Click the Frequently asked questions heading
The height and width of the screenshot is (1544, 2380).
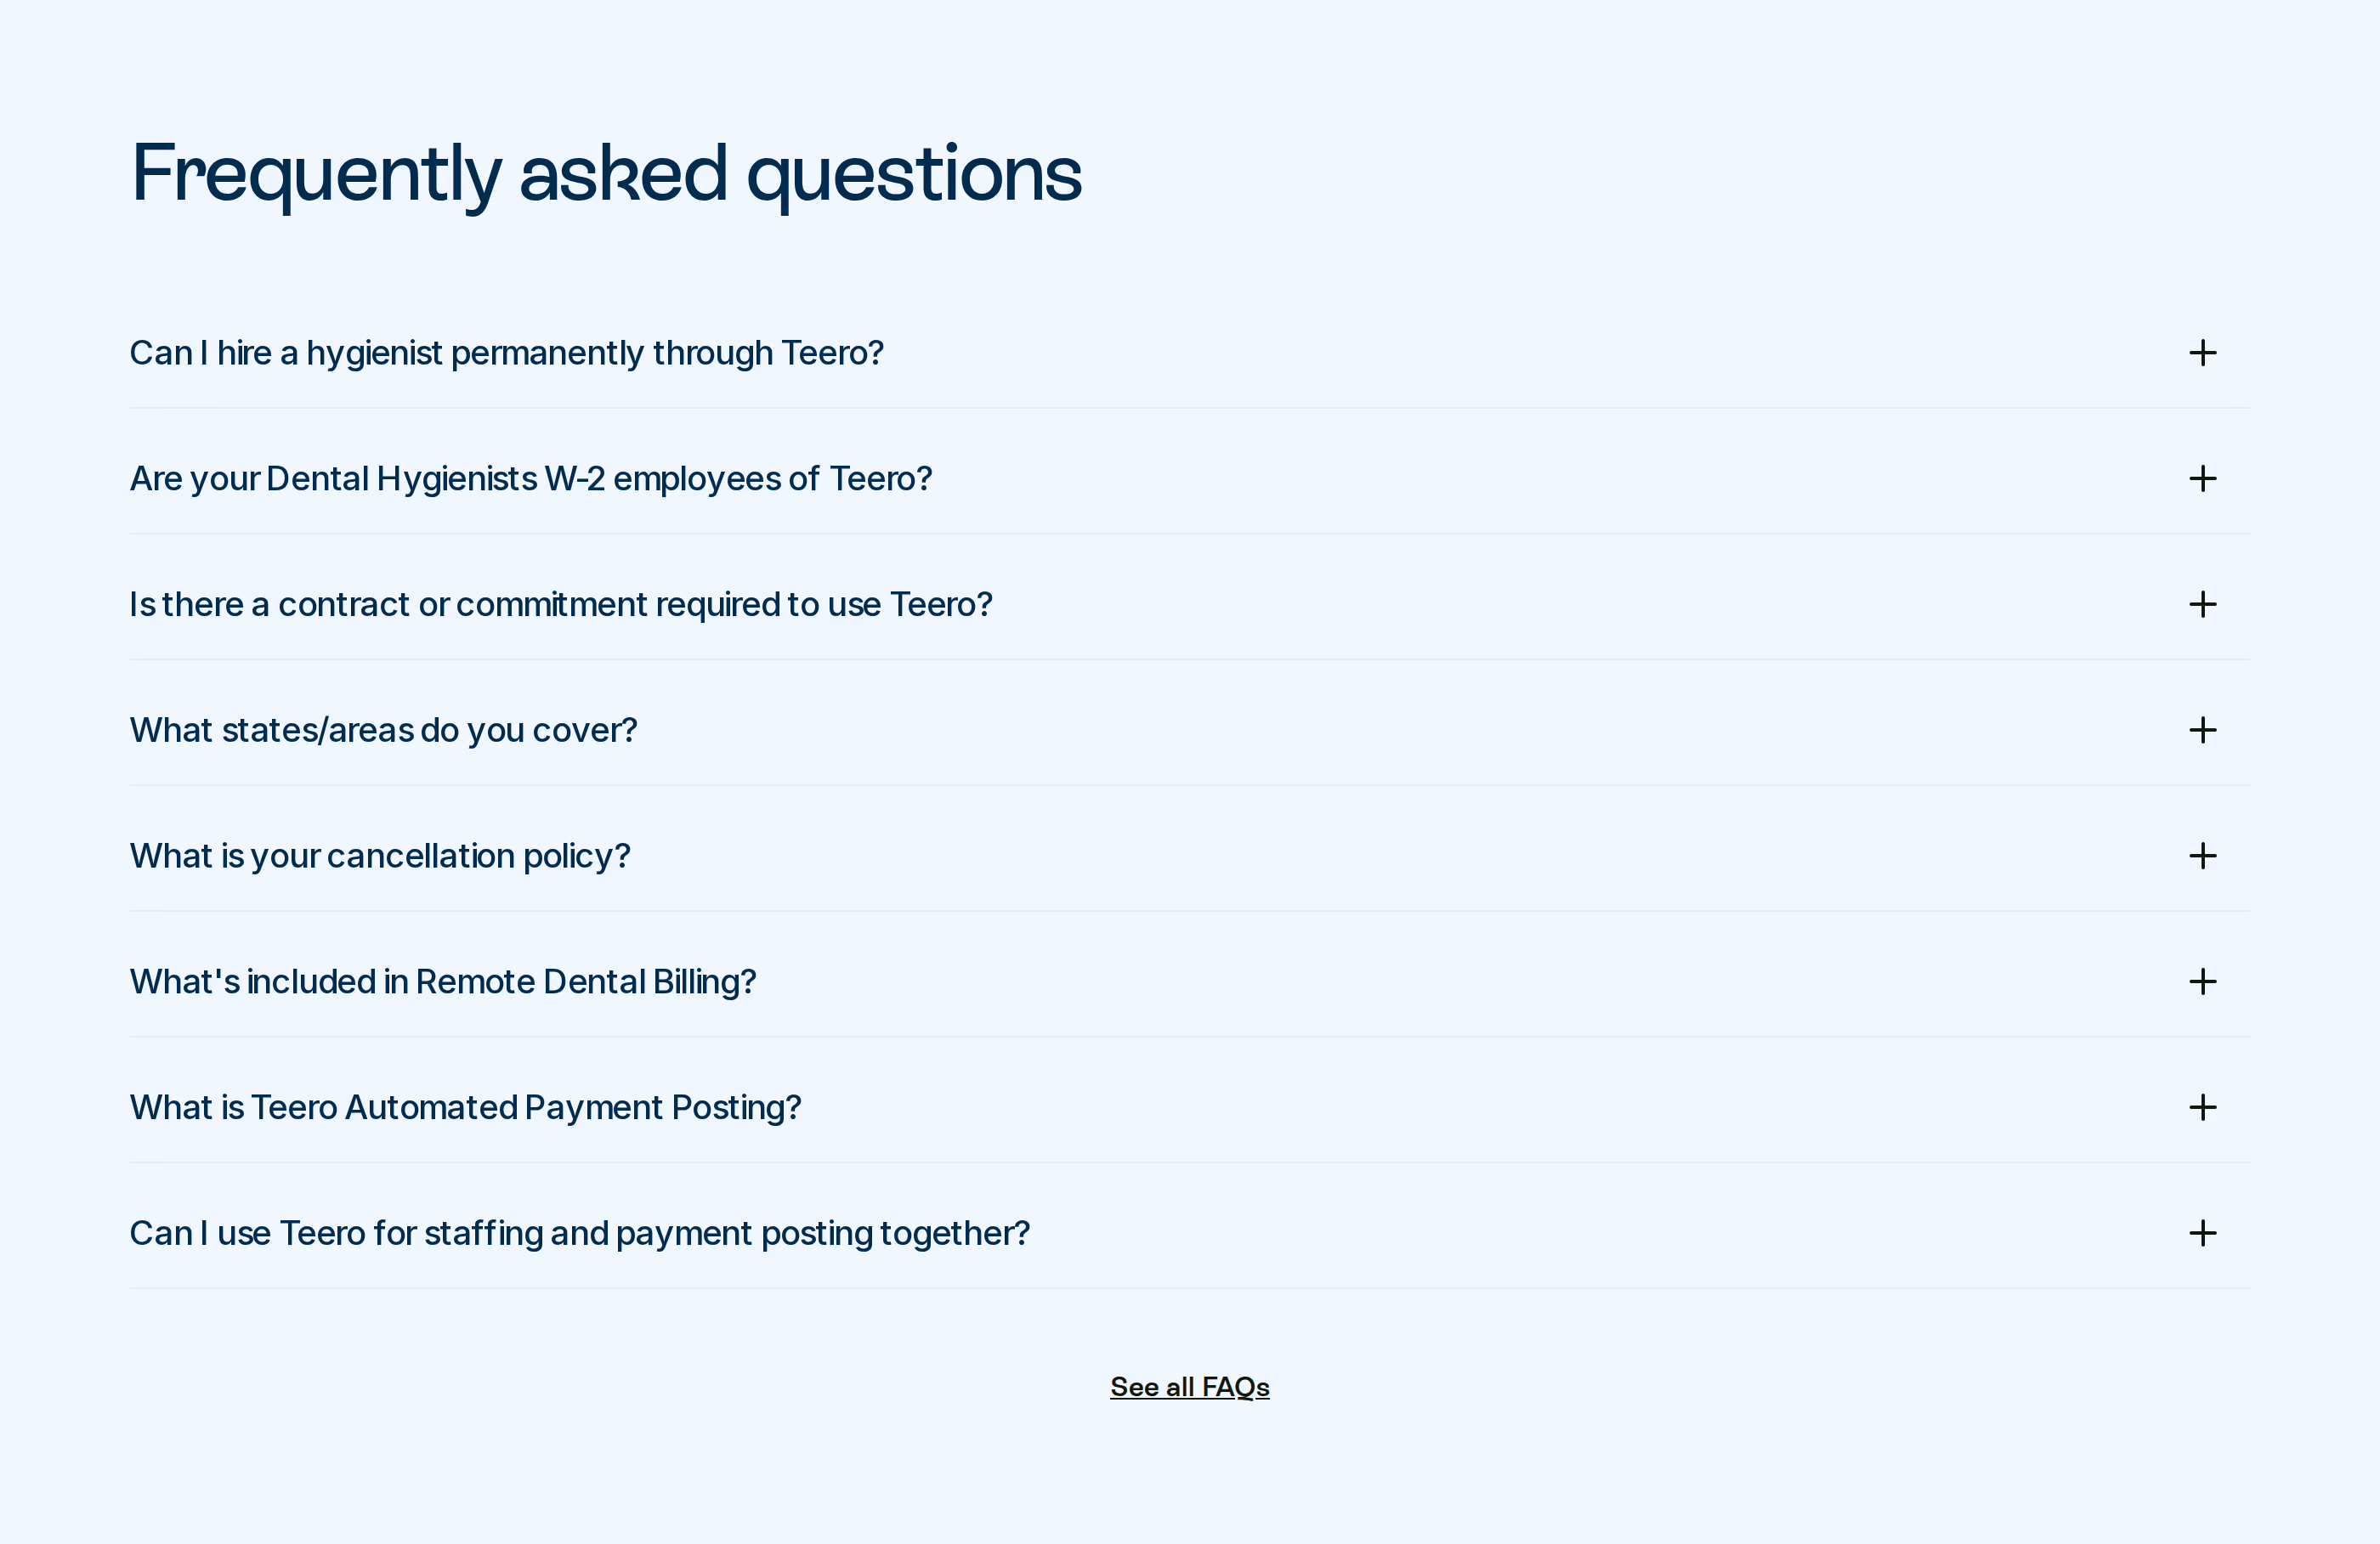(606, 175)
